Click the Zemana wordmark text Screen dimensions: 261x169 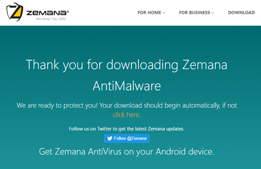[46, 13]
